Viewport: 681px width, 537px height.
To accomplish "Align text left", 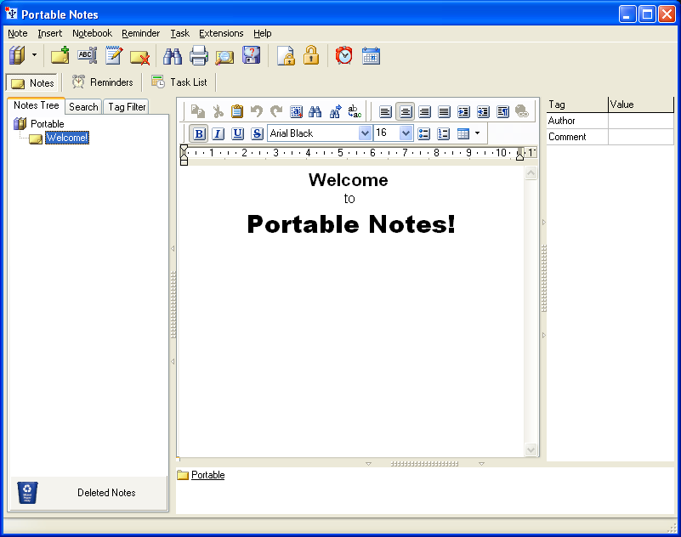I will pyautogui.click(x=385, y=111).
